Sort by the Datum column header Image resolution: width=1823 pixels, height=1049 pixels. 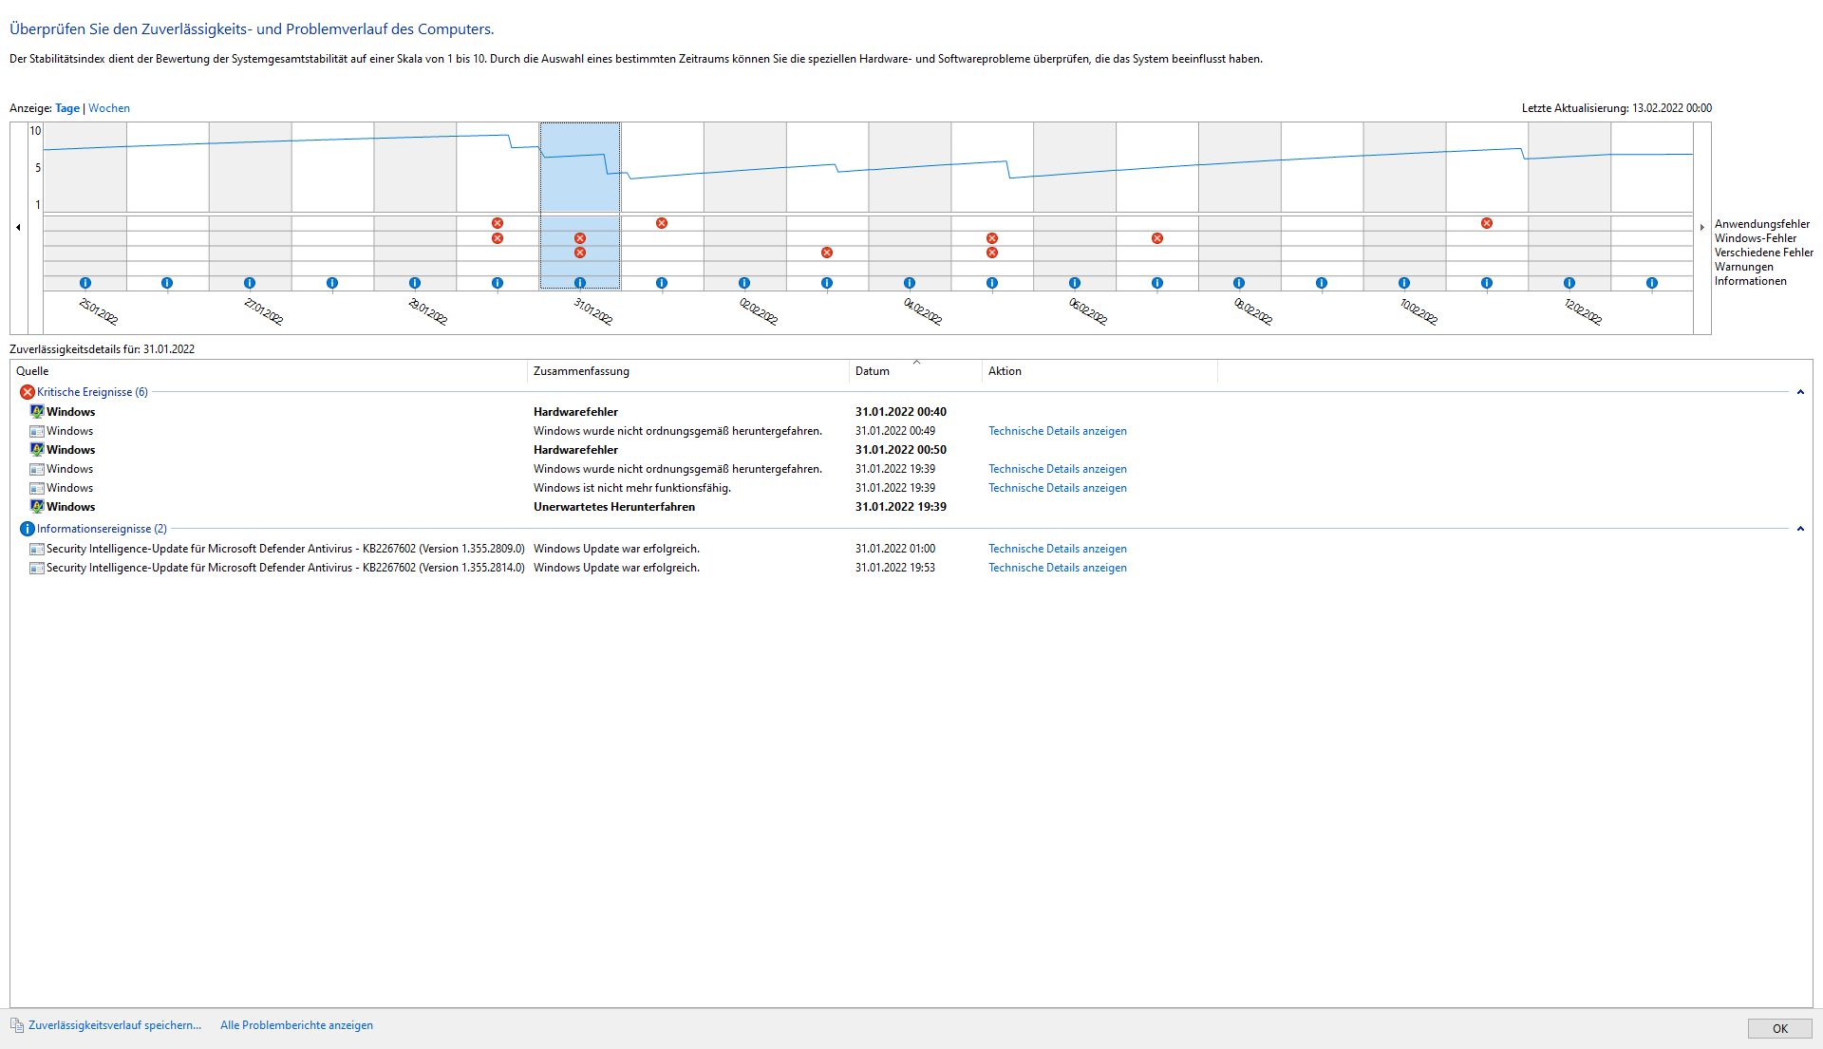coord(873,371)
